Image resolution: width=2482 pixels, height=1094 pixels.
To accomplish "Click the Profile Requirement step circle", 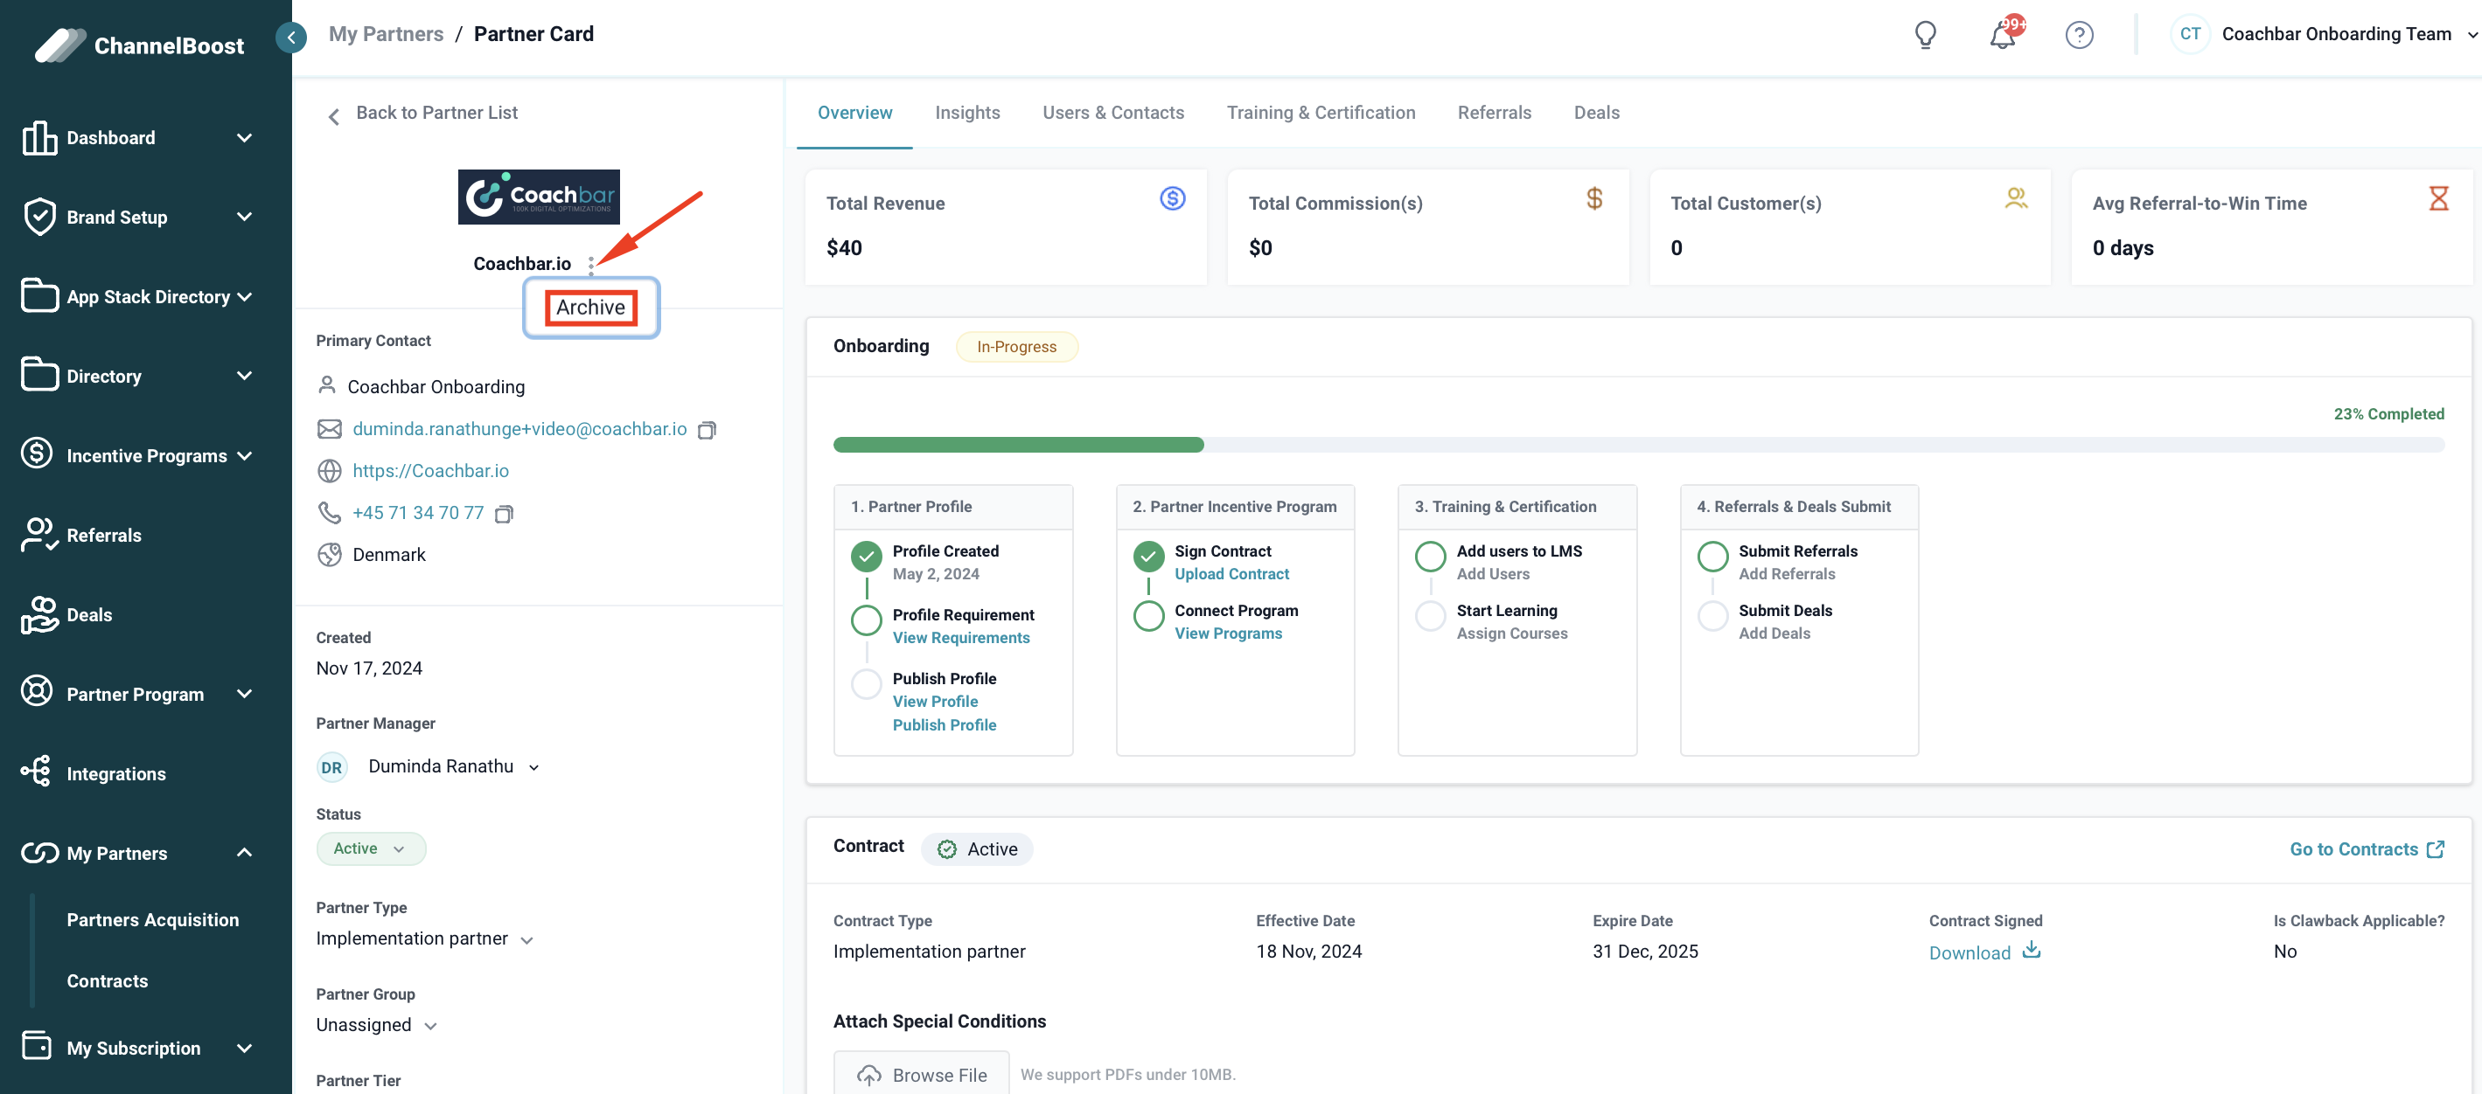I will point(866,620).
